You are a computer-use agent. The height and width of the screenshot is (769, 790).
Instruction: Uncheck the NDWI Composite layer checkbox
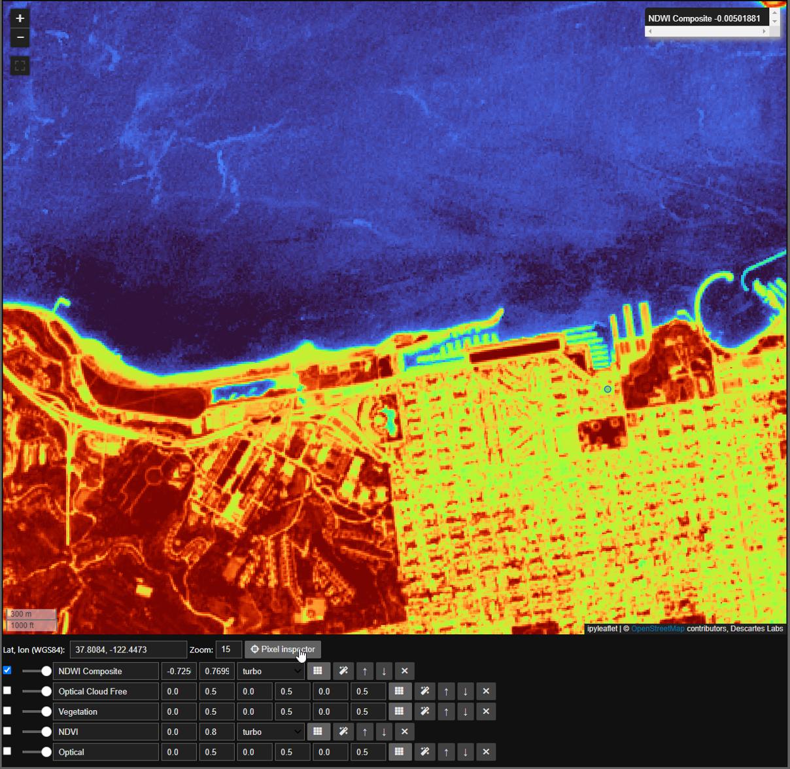click(x=7, y=670)
